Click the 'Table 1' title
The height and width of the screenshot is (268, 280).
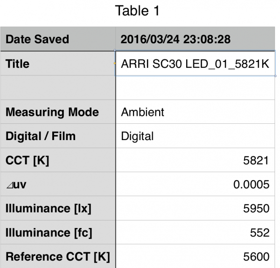[x=137, y=11]
